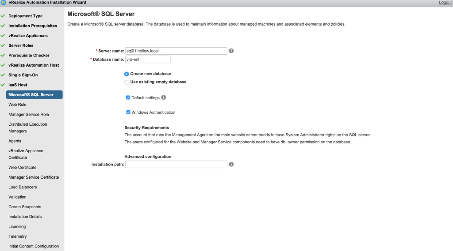The height and width of the screenshot is (251, 453).
Task: Click the Logout link
Action: click(445, 3)
